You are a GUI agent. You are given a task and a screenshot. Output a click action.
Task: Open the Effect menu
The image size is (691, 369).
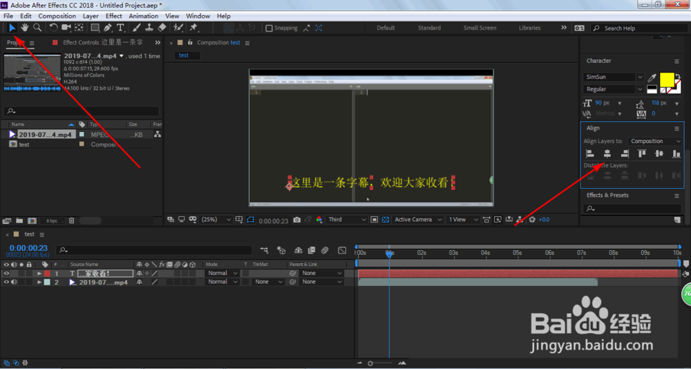pos(114,16)
